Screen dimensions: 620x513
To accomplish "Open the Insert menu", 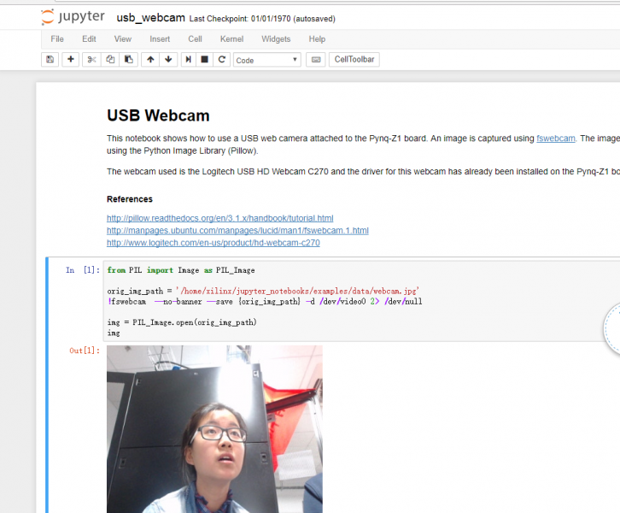I will (160, 38).
